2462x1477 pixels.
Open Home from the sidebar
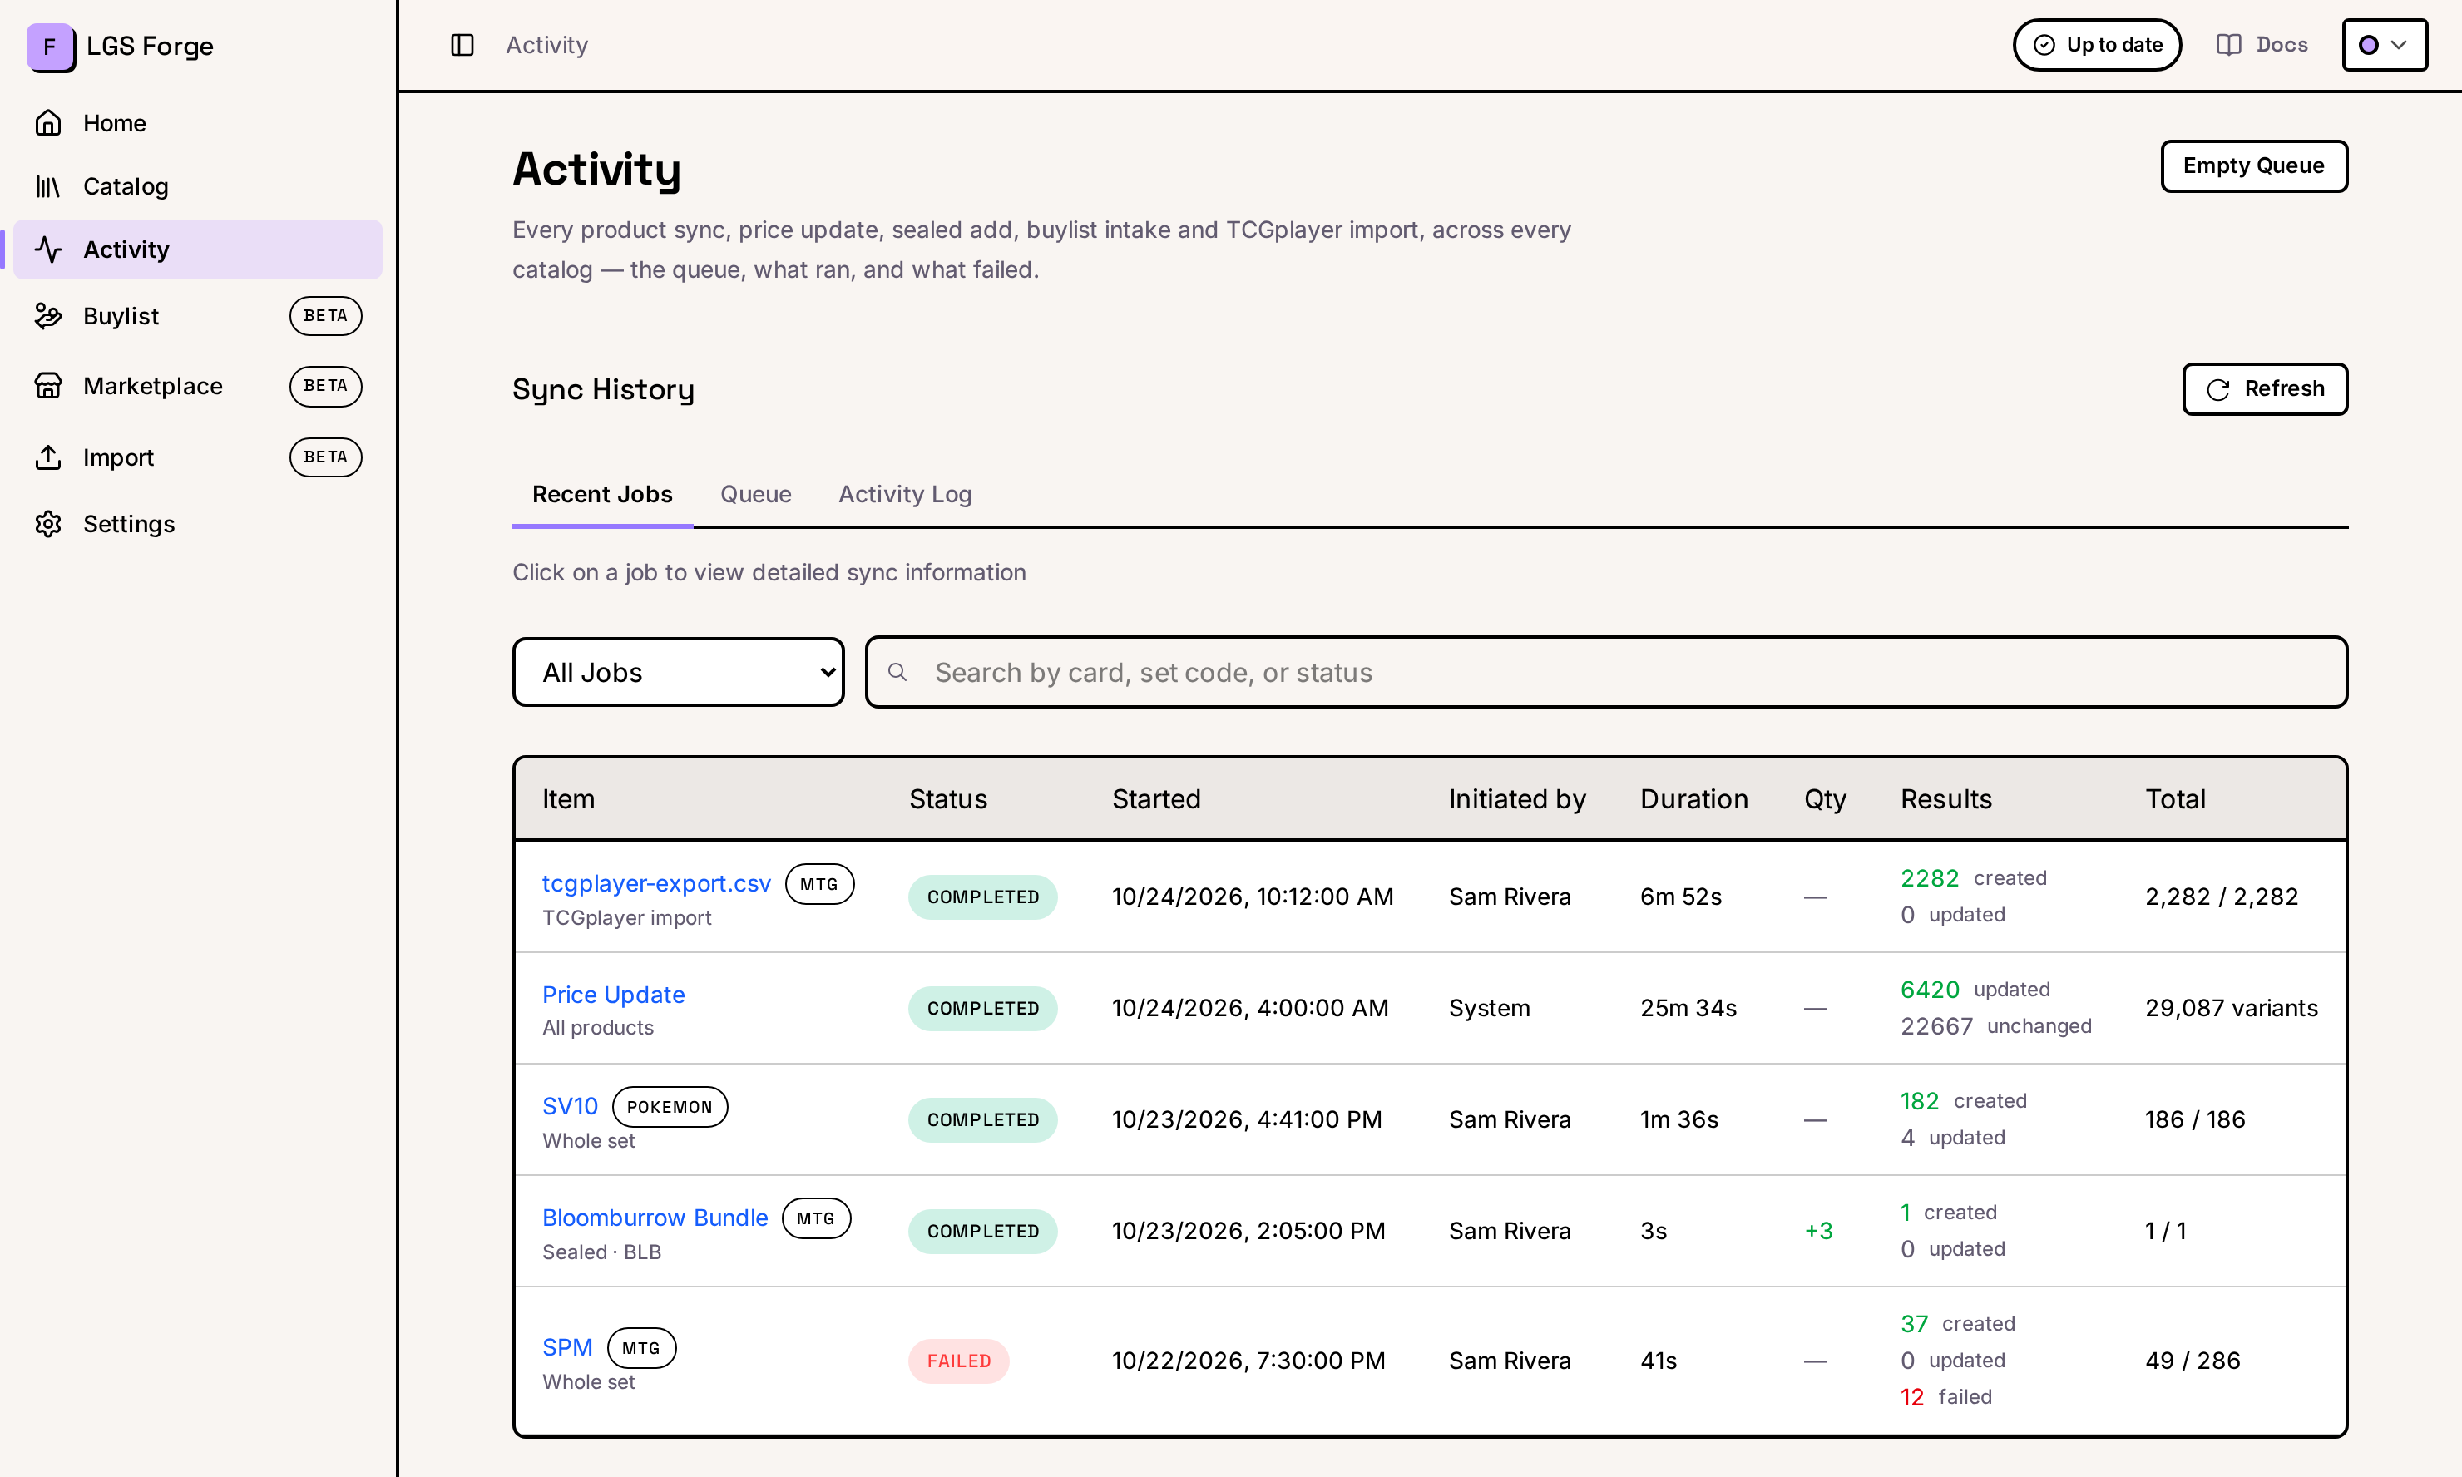pyautogui.click(x=197, y=123)
